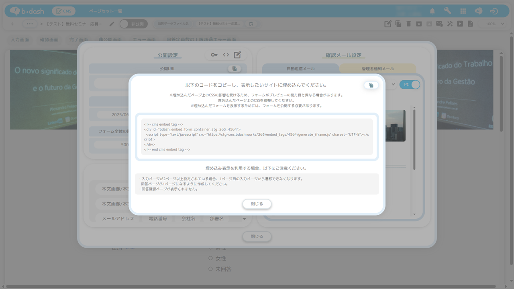
Task: Open the apps grid icon in top bar
Action: coord(463,11)
